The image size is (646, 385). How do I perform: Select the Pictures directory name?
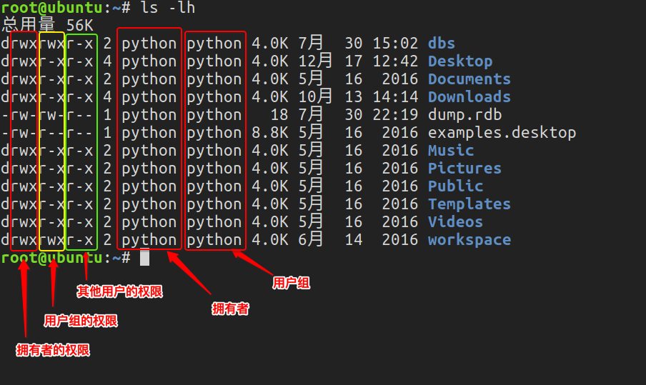(464, 169)
